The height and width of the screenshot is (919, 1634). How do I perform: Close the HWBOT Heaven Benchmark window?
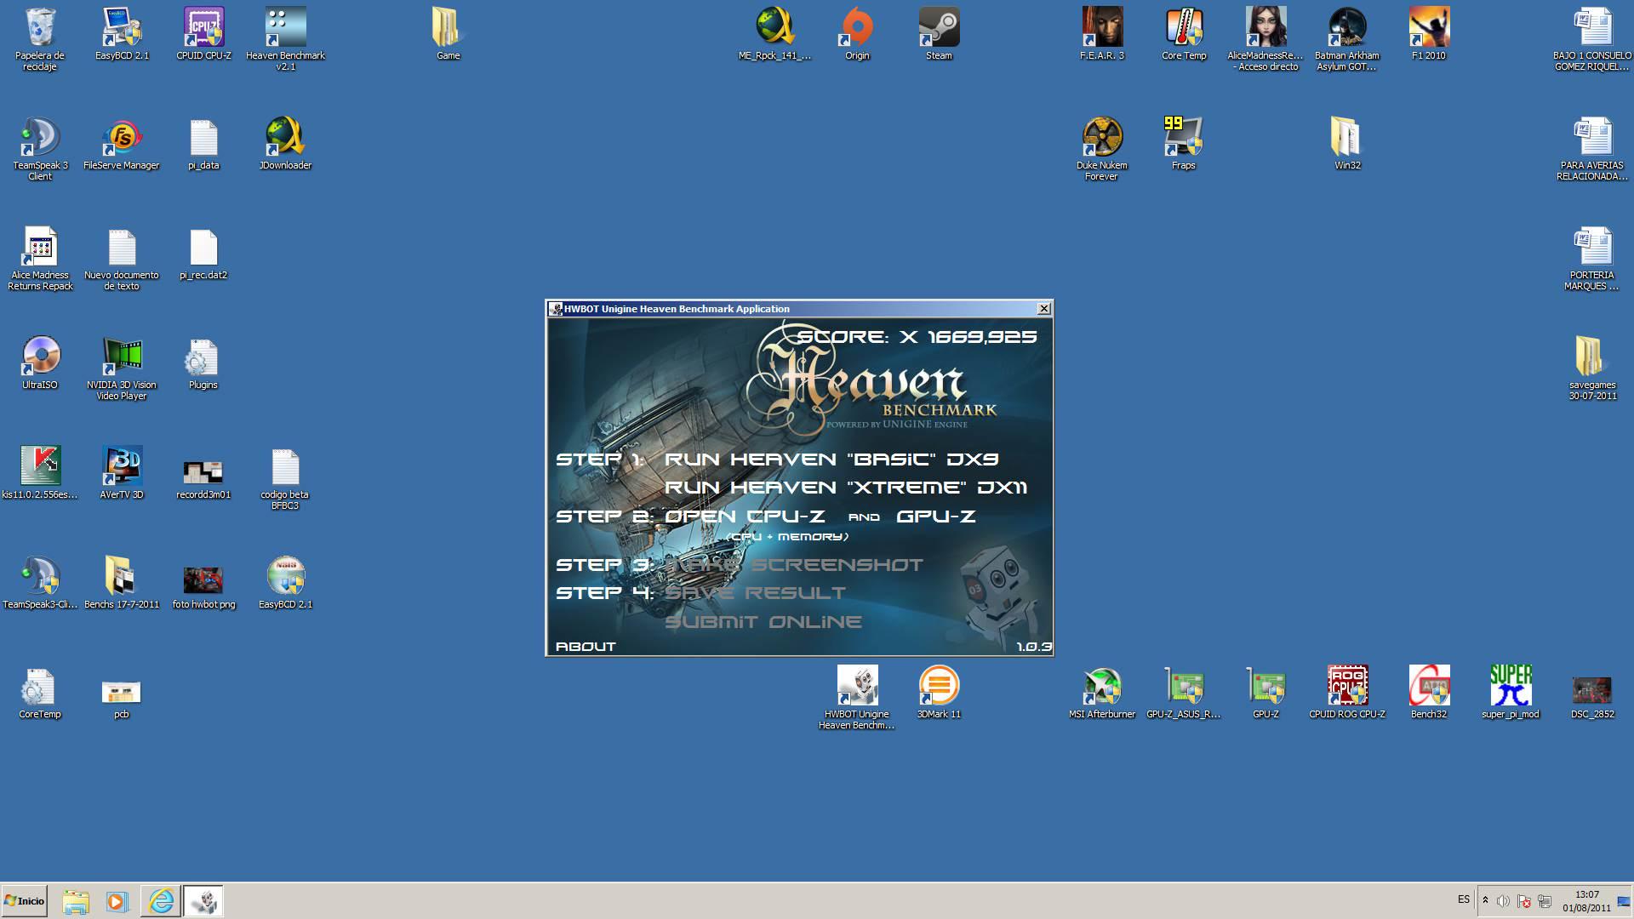1044,308
